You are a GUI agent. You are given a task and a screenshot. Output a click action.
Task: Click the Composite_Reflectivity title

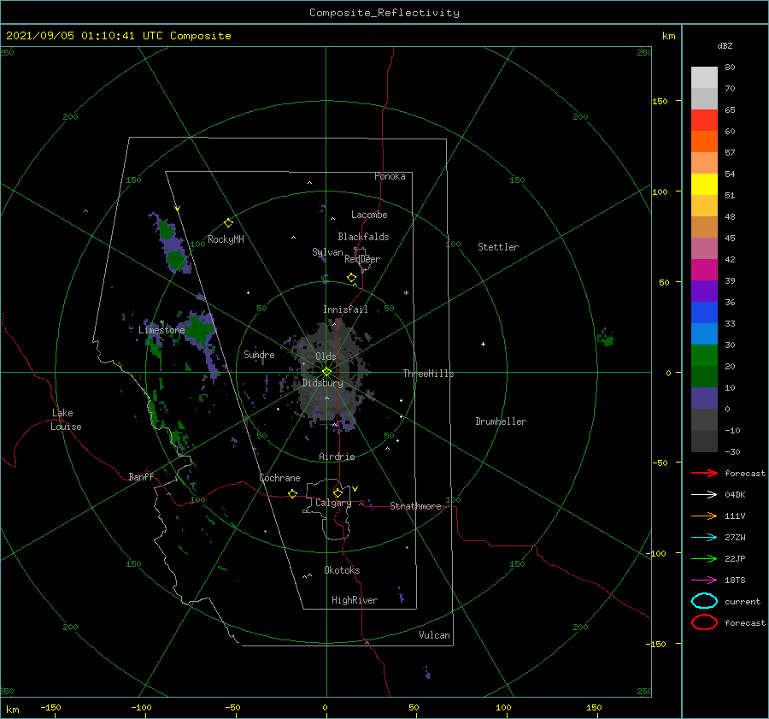click(x=384, y=13)
